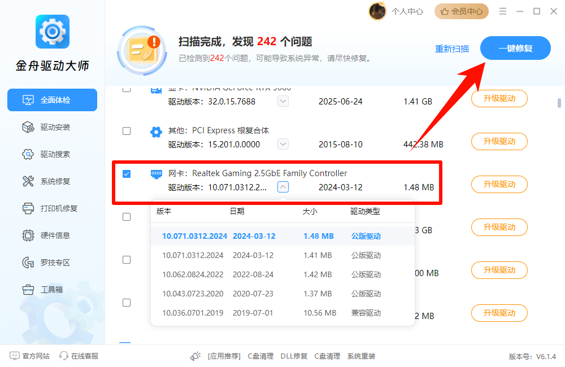Tick the checkbox on the 3 GB row
The height and width of the screenshot is (367, 565).
click(127, 217)
